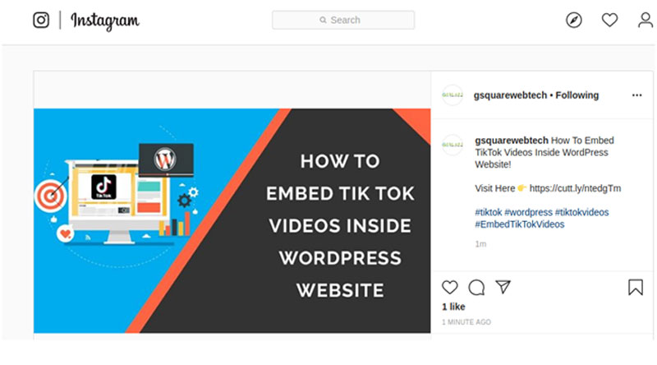Screen dimensions: 657x365
Task: Click the TikTok WordPress post image
Action: point(232,220)
